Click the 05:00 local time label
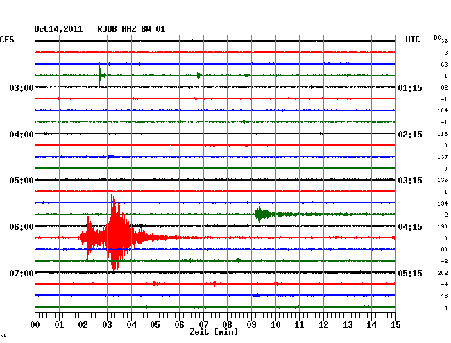This screenshot has width=451, height=343. pyautogui.click(x=22, y=181)
